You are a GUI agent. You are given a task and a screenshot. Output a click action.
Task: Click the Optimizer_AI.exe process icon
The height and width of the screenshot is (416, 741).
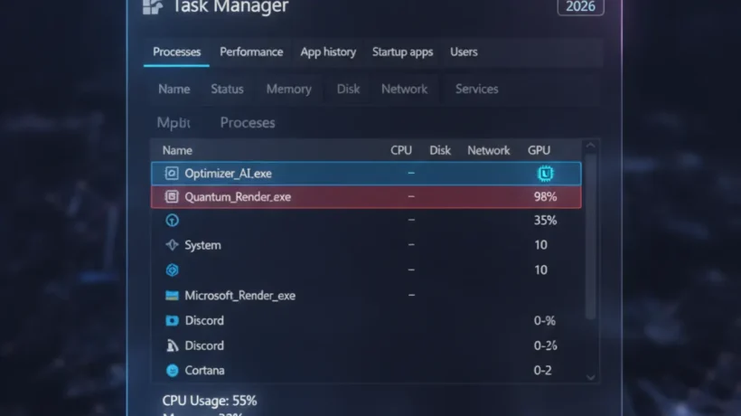172,174
